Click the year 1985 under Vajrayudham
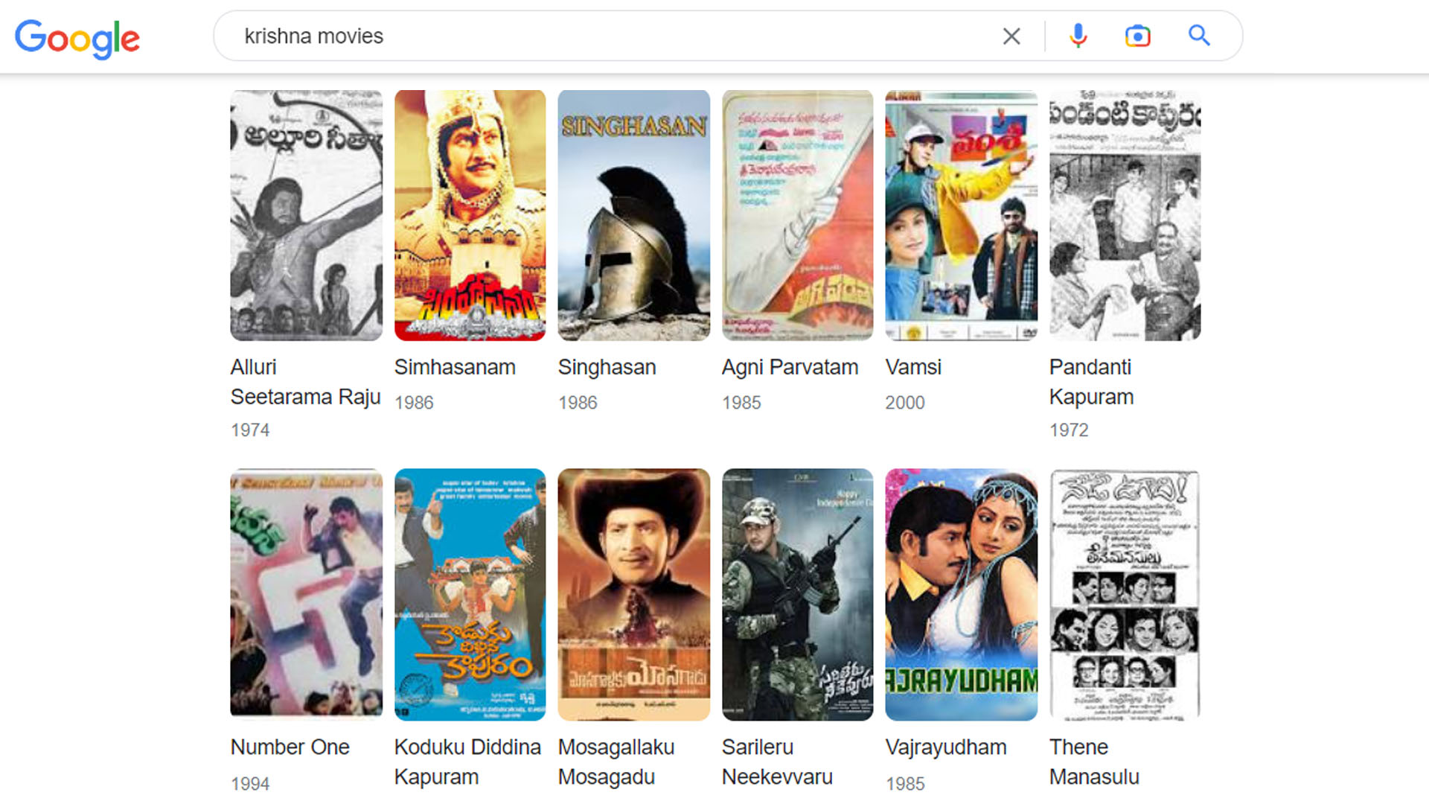The image size is (1429, 804). click(x=905, y=784)
